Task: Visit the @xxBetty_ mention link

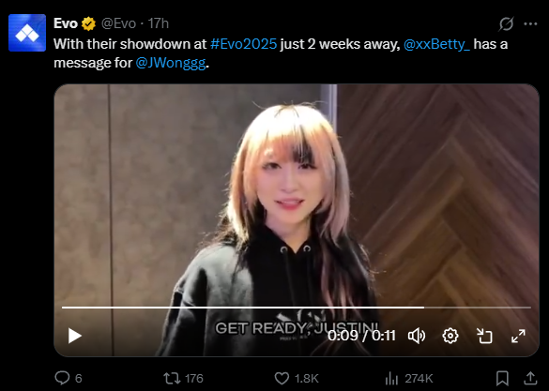Action: [x=436, y=44]
